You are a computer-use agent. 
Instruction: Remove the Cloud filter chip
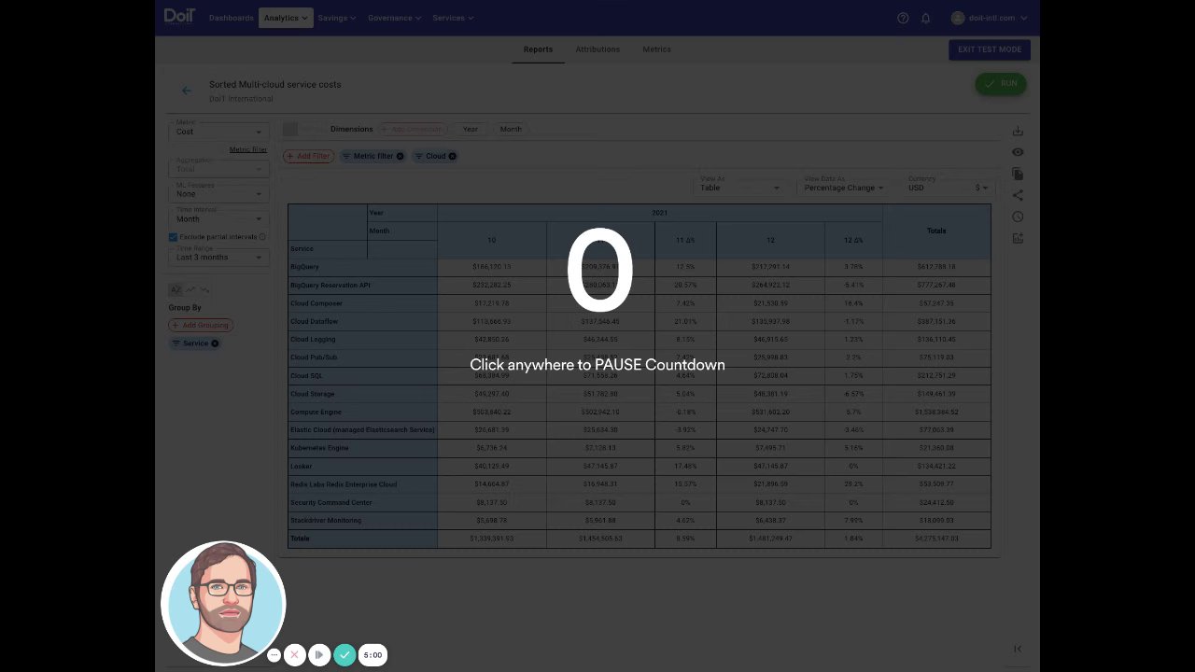[x=452, y=156]
